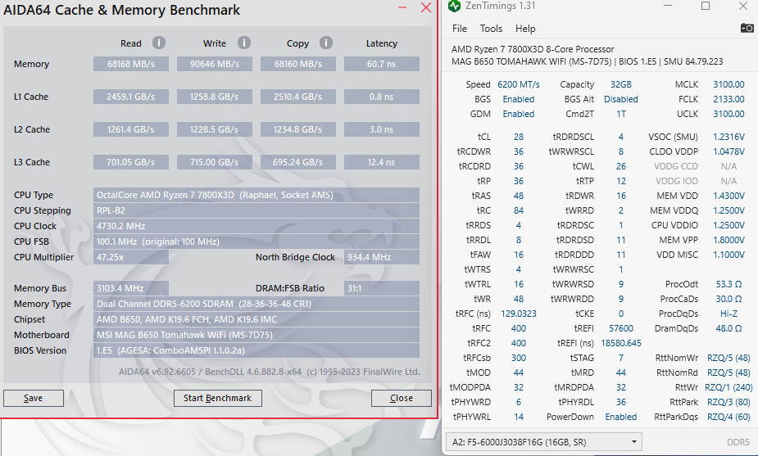Click the VSOC (SMU) value 1.2316V
The width and height of the screenshot is (758, 456).
tap(728, 138)
